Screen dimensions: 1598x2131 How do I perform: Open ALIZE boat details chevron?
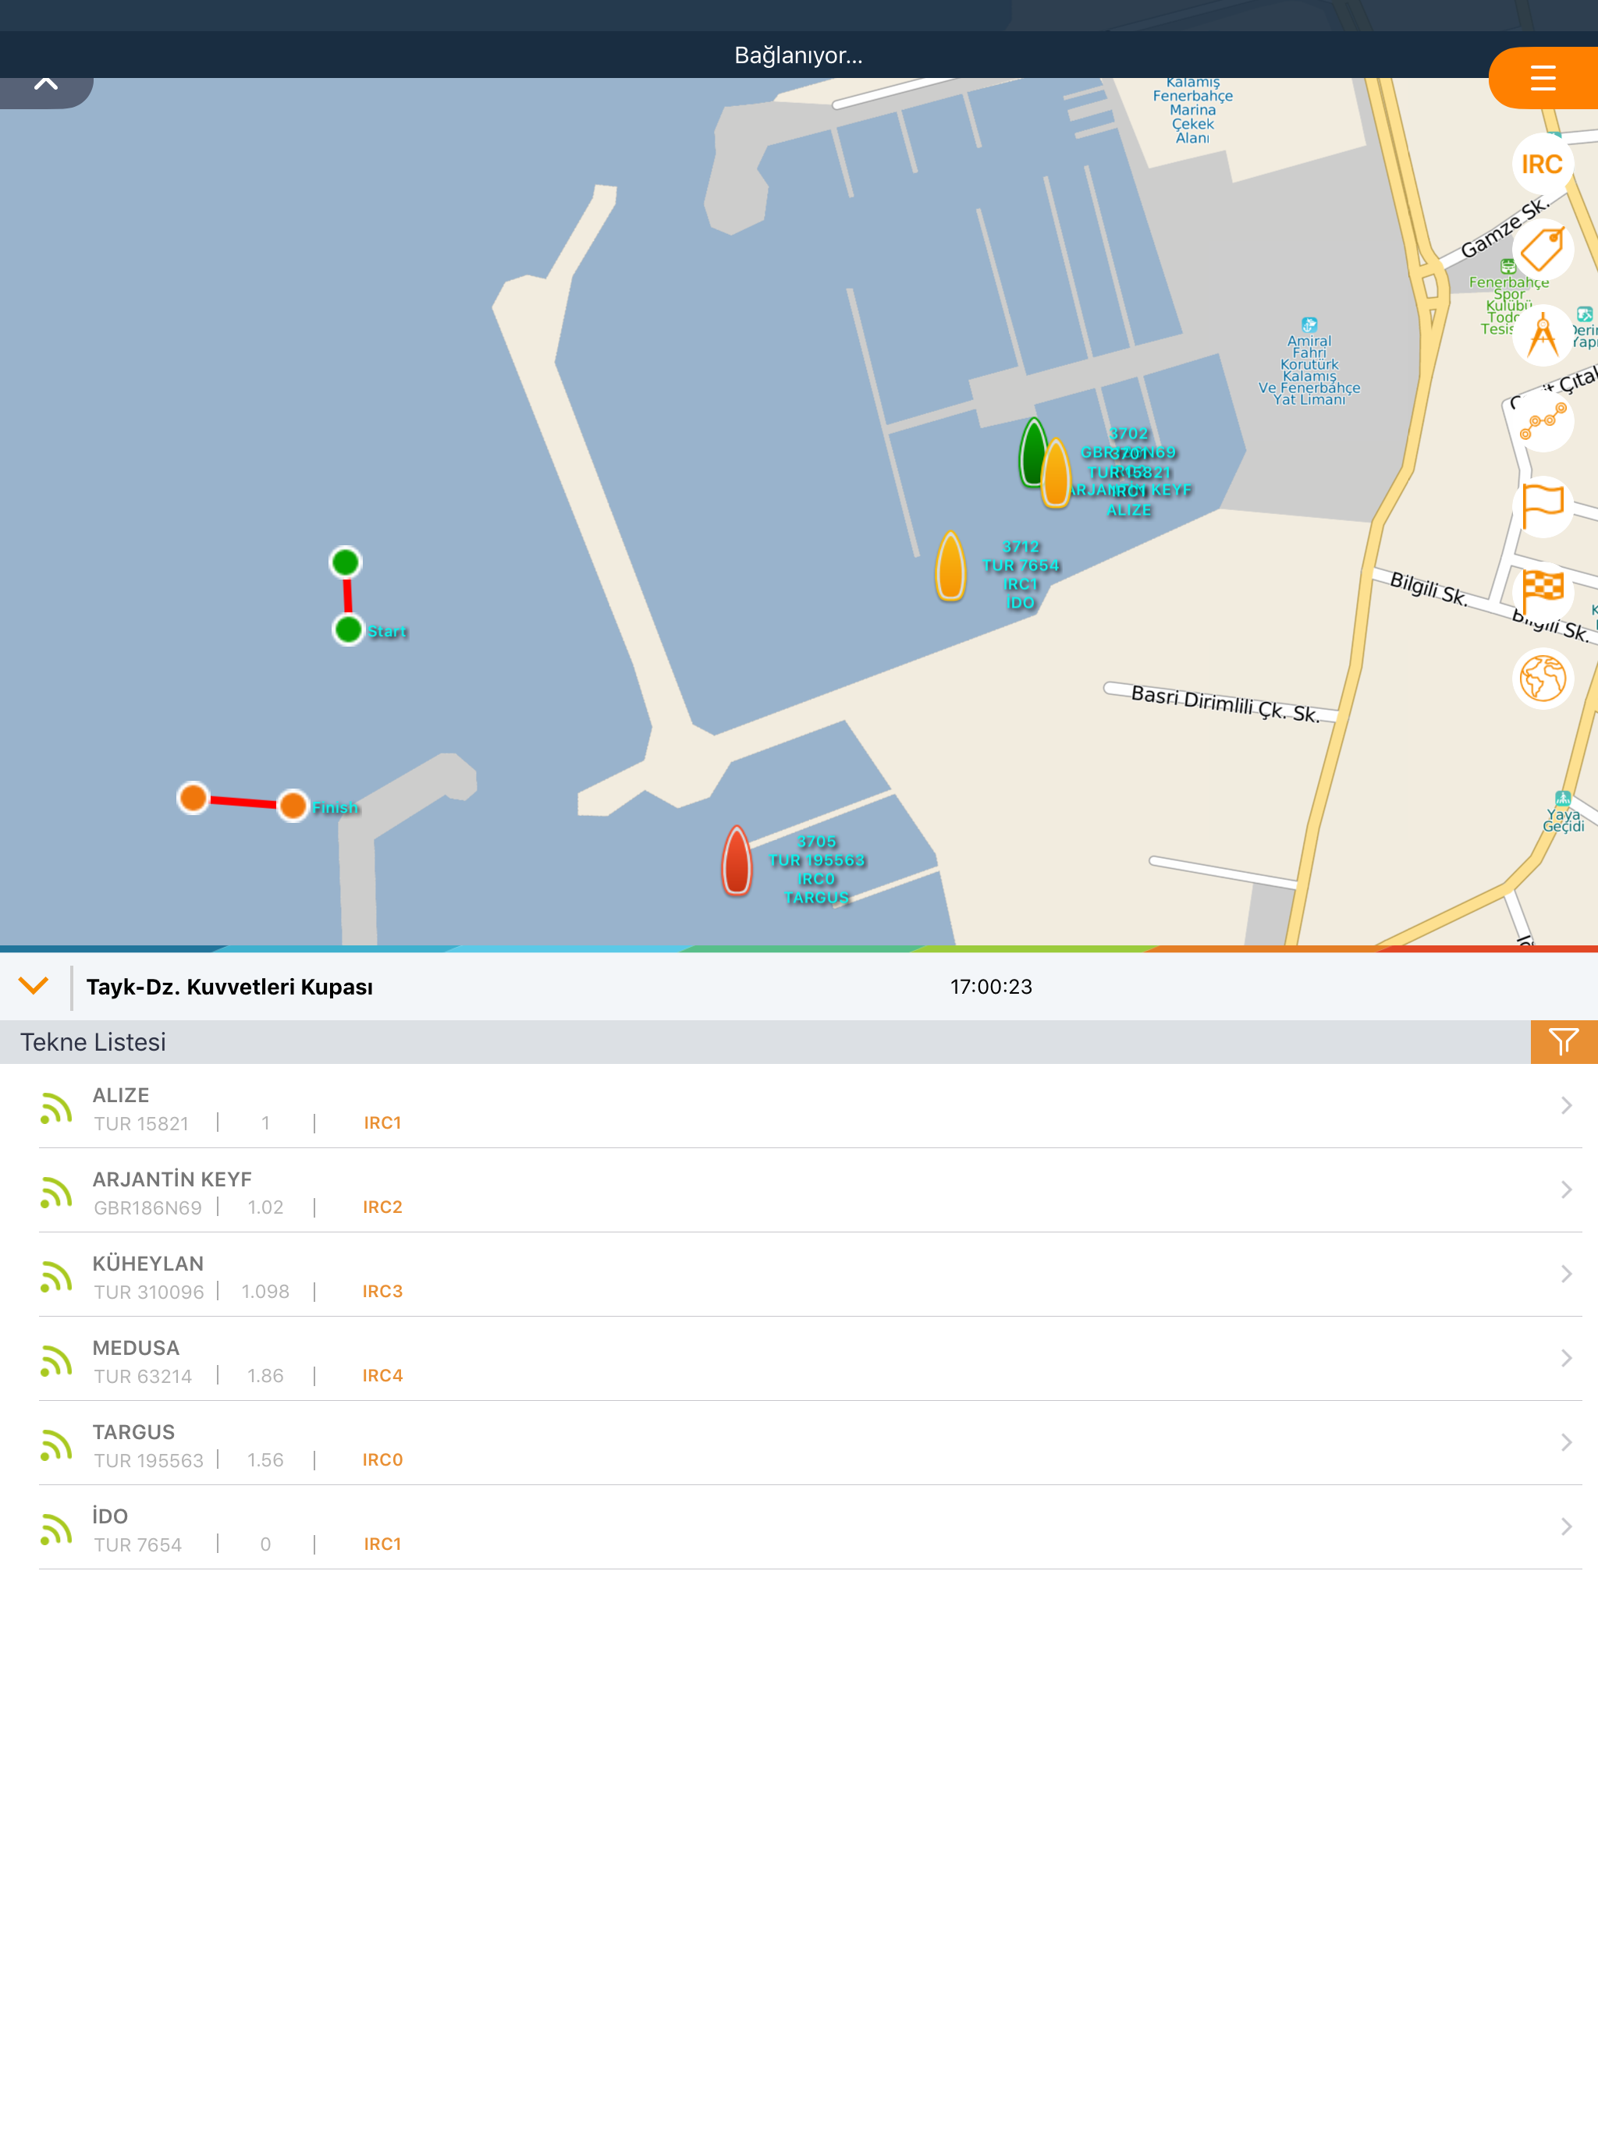pyautogui.click(x=1565, y=1106)
